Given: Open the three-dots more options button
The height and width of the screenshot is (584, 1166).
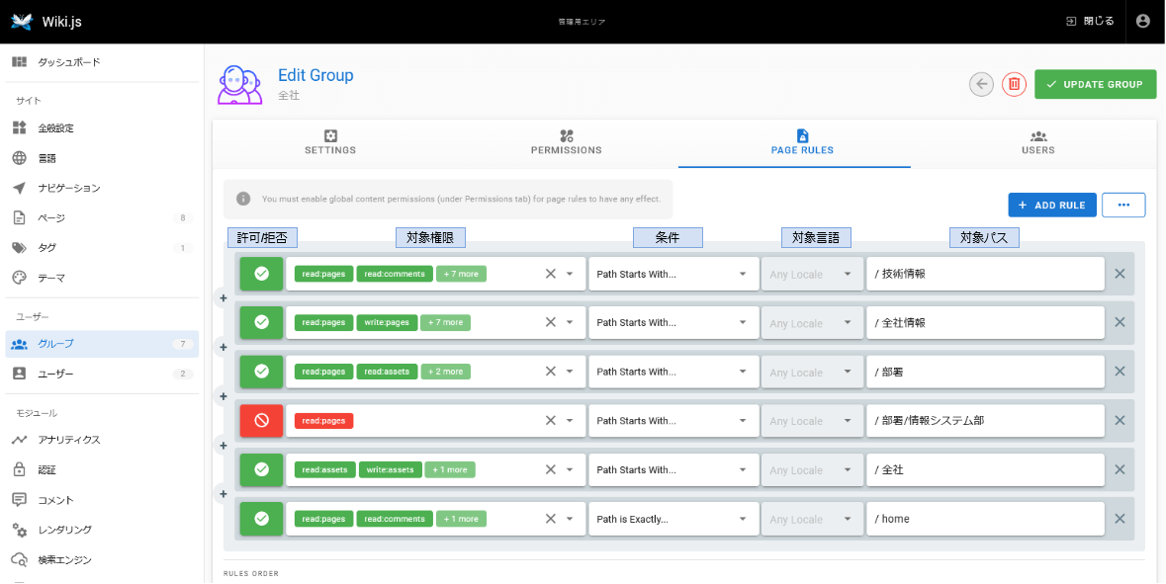Looking at the screenshot, I should point(1123,205).
